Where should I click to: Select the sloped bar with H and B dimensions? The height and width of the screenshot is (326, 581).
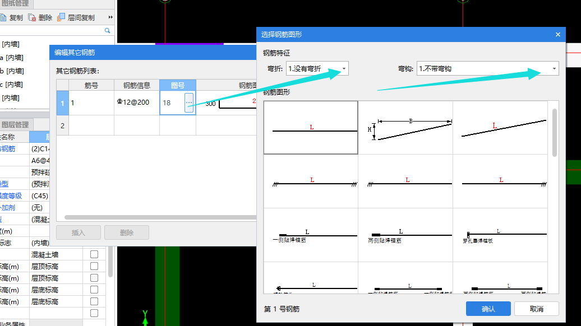click(405, 127)
